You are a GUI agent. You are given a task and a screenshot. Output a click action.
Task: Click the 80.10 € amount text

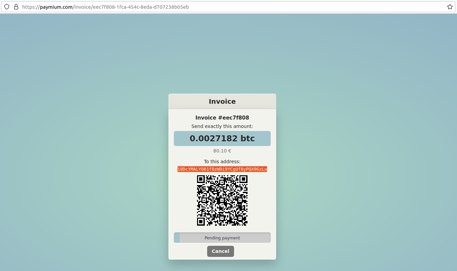coord(222,151)
